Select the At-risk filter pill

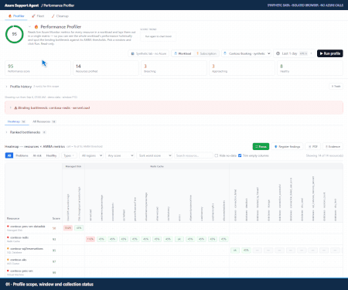(x=37, y=155)
